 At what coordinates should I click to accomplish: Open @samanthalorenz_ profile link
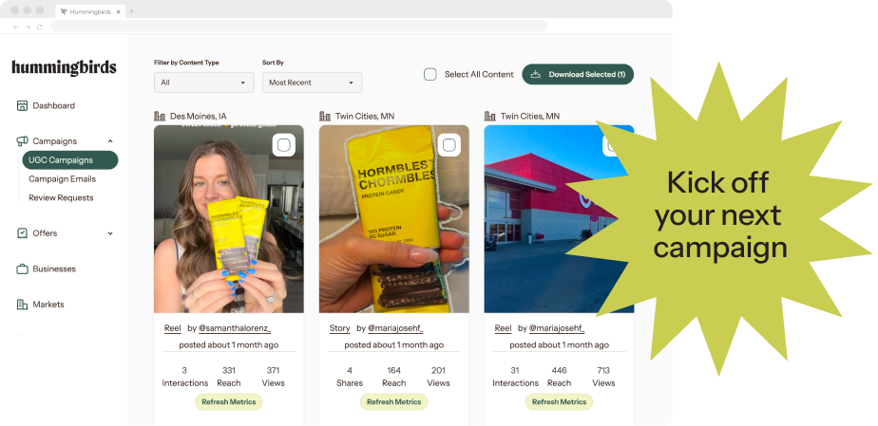[x=236, y=328]
